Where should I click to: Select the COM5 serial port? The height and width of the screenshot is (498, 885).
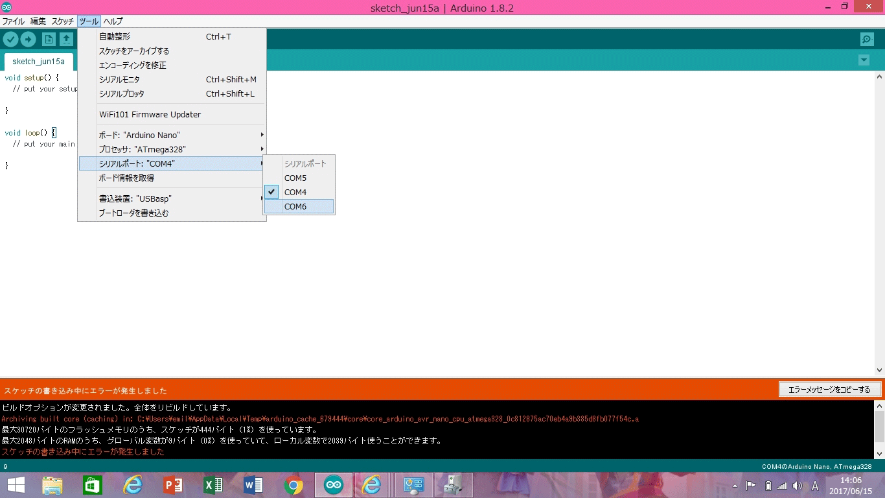tap(299, 178)
